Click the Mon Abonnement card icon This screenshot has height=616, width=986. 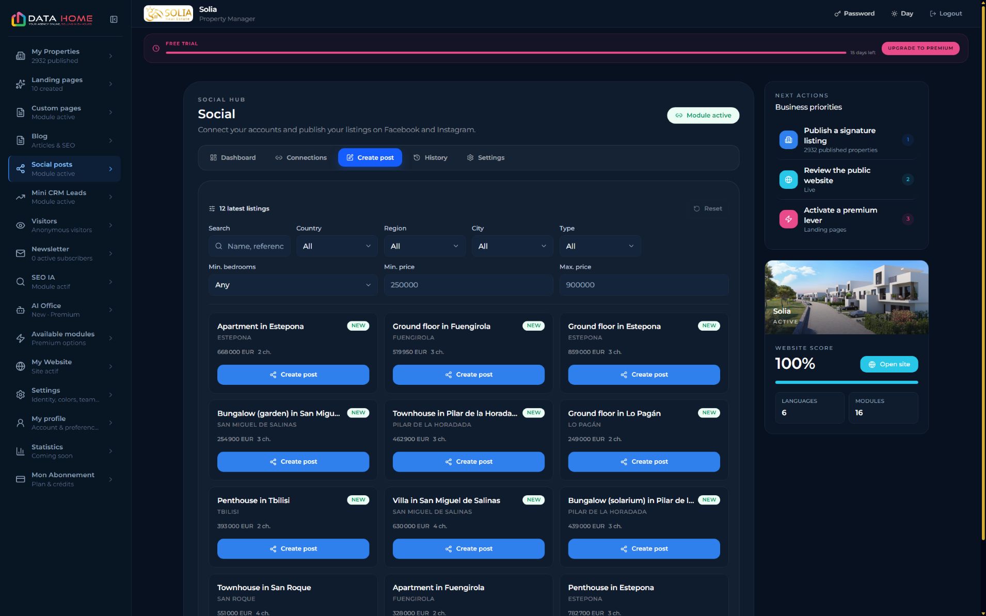pyautogui.click(x=21, y=479)
